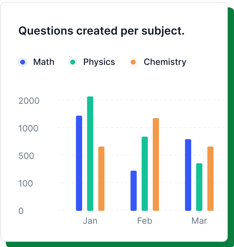Click the Physics legend label

[x=99, y=62]
